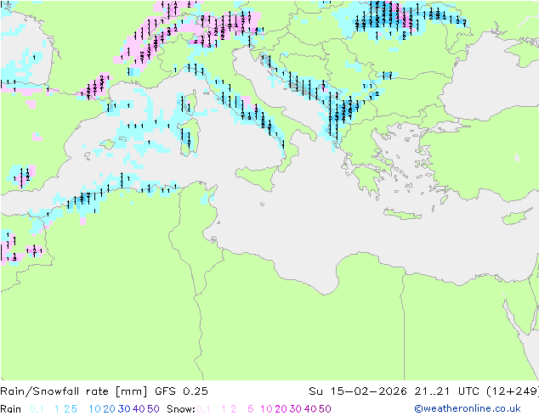Screen dimensions: 539x416
Task: Click the "21..21 UTC" time label
Action: [447, 391]
